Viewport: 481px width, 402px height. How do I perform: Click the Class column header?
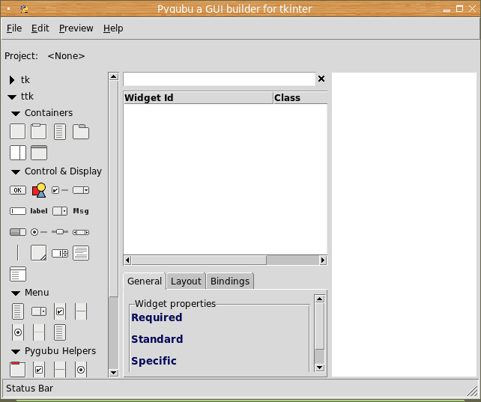(x=300, y=98)
